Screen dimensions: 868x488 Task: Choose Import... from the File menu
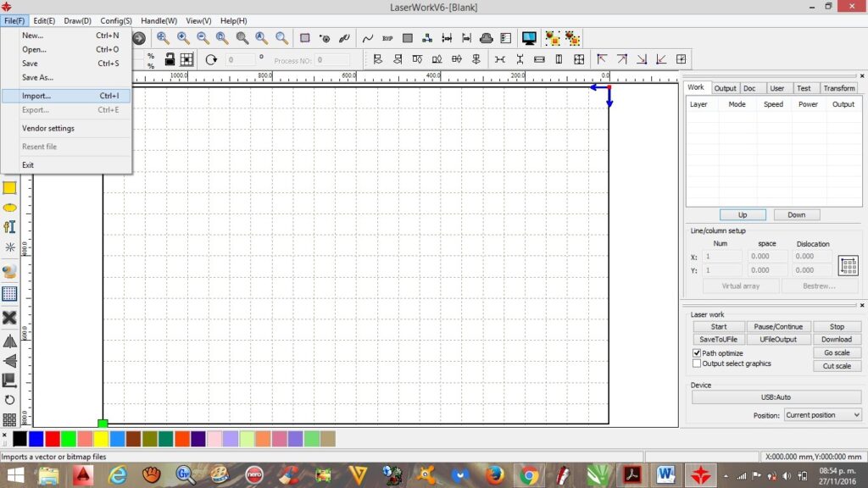(36, 96)
